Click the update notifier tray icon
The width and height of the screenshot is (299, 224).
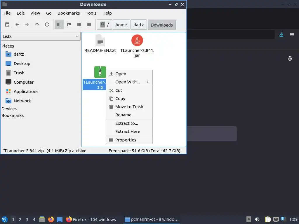pyautogui.click(x=284, y=219)
